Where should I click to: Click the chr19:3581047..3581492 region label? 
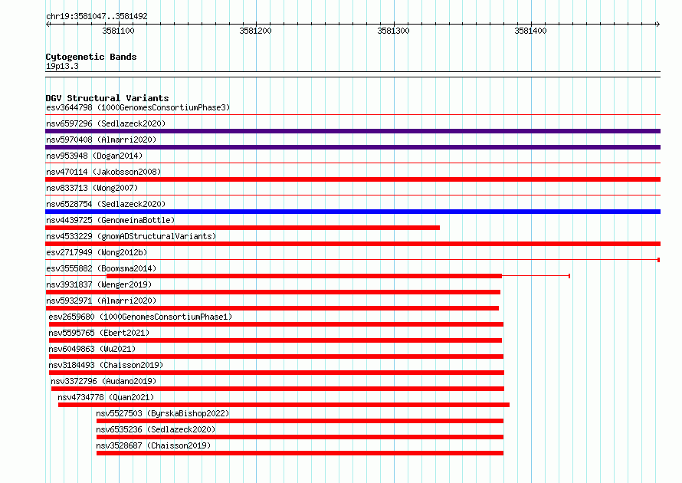(97, 16)
